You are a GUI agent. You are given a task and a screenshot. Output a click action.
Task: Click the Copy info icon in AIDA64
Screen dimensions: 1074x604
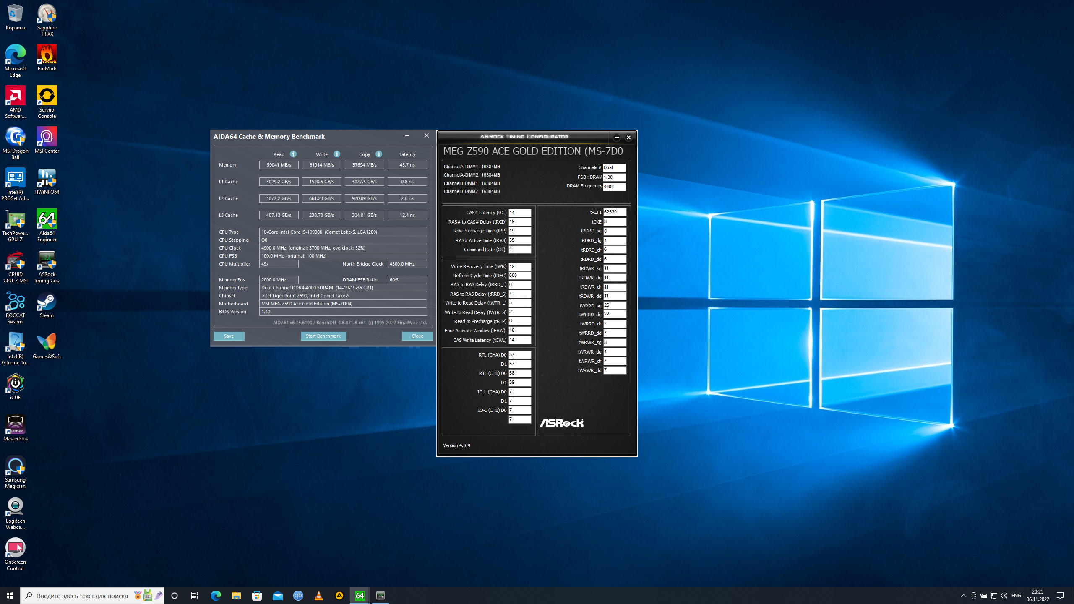[379, 154]
